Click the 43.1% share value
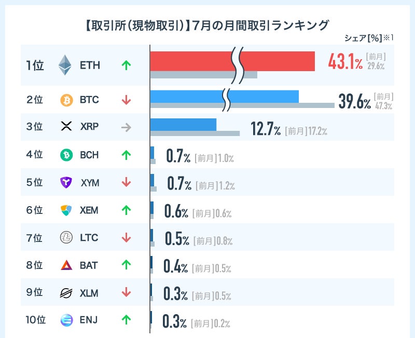This screenshot has height=338, width=415. [x=345, y=62]
